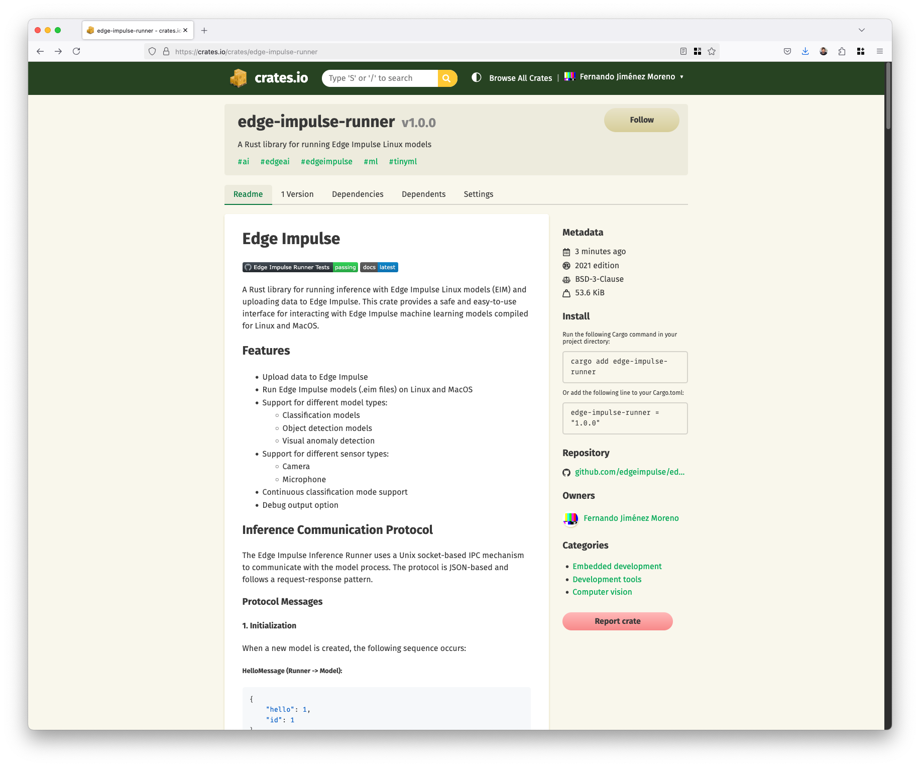Go forward with the browser forward arrow
The image size is (920, 767).
click(x=58, y=51)
